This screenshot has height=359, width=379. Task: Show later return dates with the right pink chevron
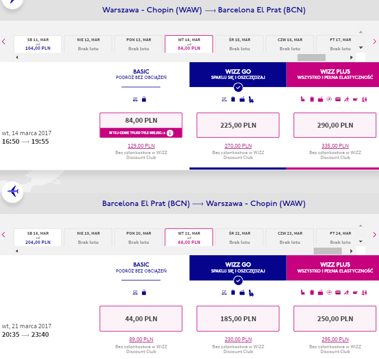374,235
